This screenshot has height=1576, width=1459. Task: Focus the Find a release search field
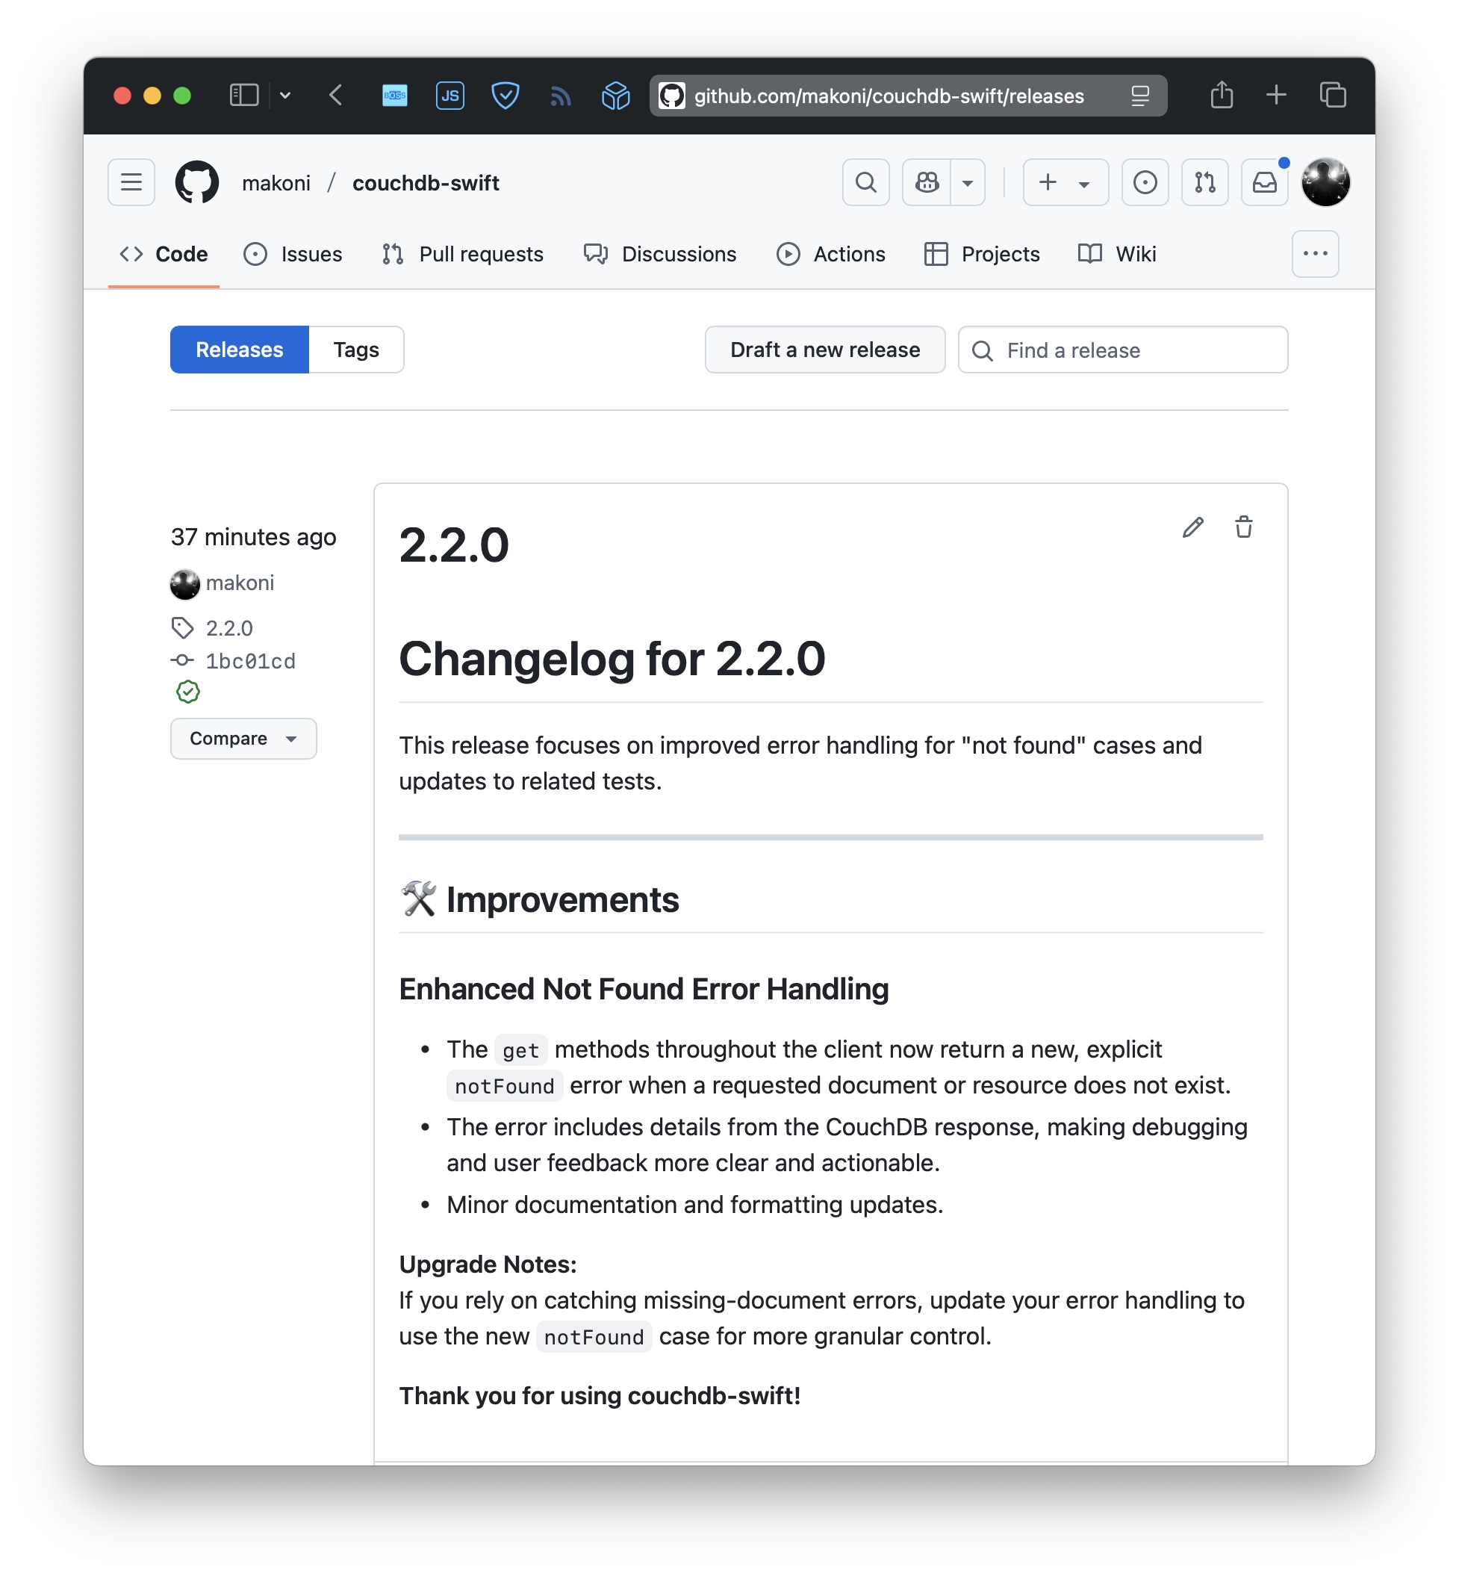(1123, 350)
